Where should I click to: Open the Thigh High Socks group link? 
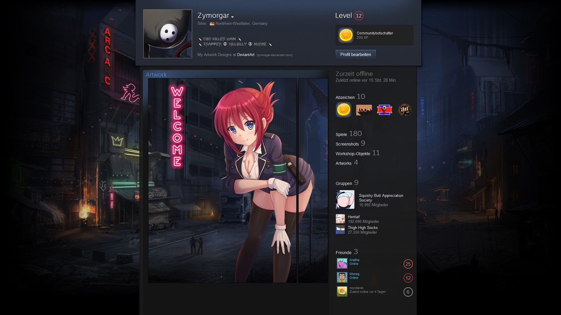[363, 228]
